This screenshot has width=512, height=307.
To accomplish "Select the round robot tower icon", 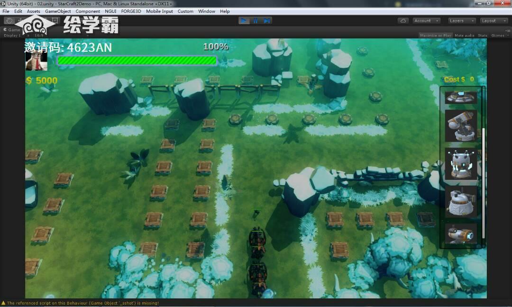I will 461,164.
